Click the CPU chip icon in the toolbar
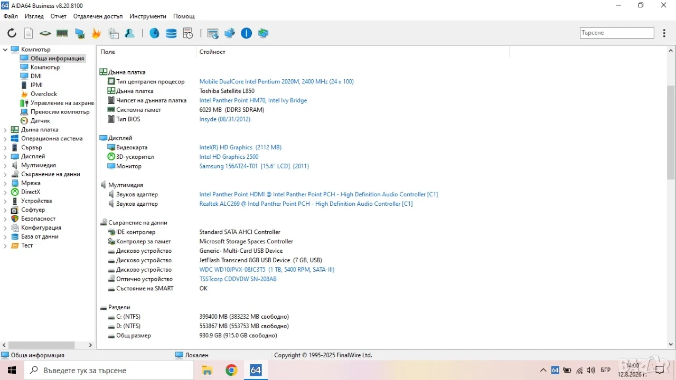The width and height of the screenshot is (676, 380). click(x=45, y=33)
